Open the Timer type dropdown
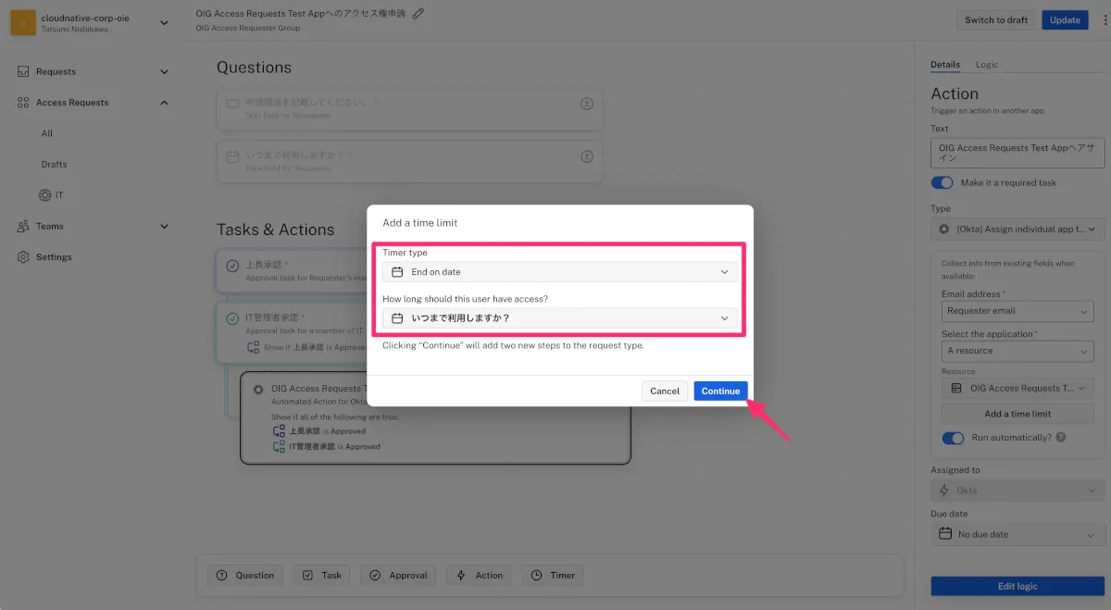 click(560, 272)
